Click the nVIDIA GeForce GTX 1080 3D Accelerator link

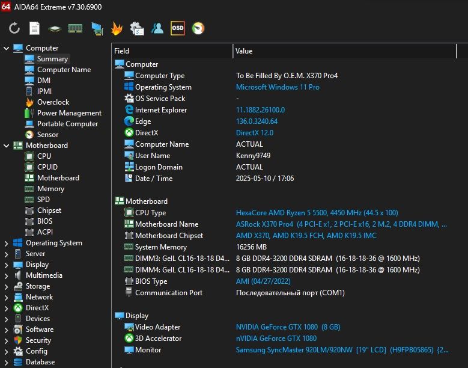pos(276,339)
